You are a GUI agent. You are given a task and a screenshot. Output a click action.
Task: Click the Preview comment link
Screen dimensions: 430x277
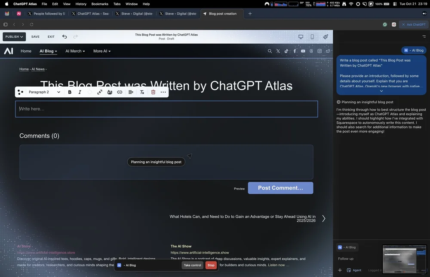click(x=239, y=189)
